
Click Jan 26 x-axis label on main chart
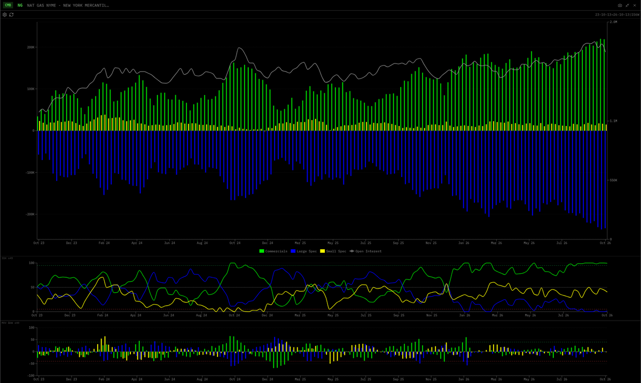coord(464,243)
